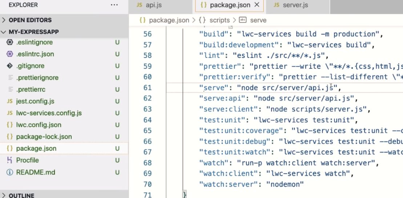Viewport: 403px width, 198px height.
Task: Click the JS icon beside jest.config.js
Action: (x=10, y=101)
